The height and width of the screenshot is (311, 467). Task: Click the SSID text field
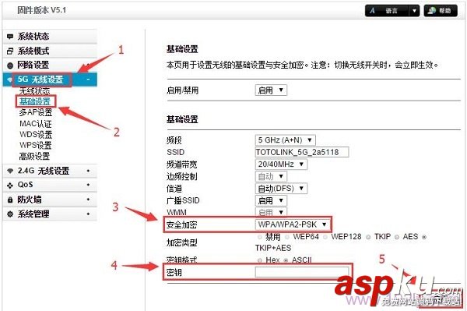pos(302,152)
